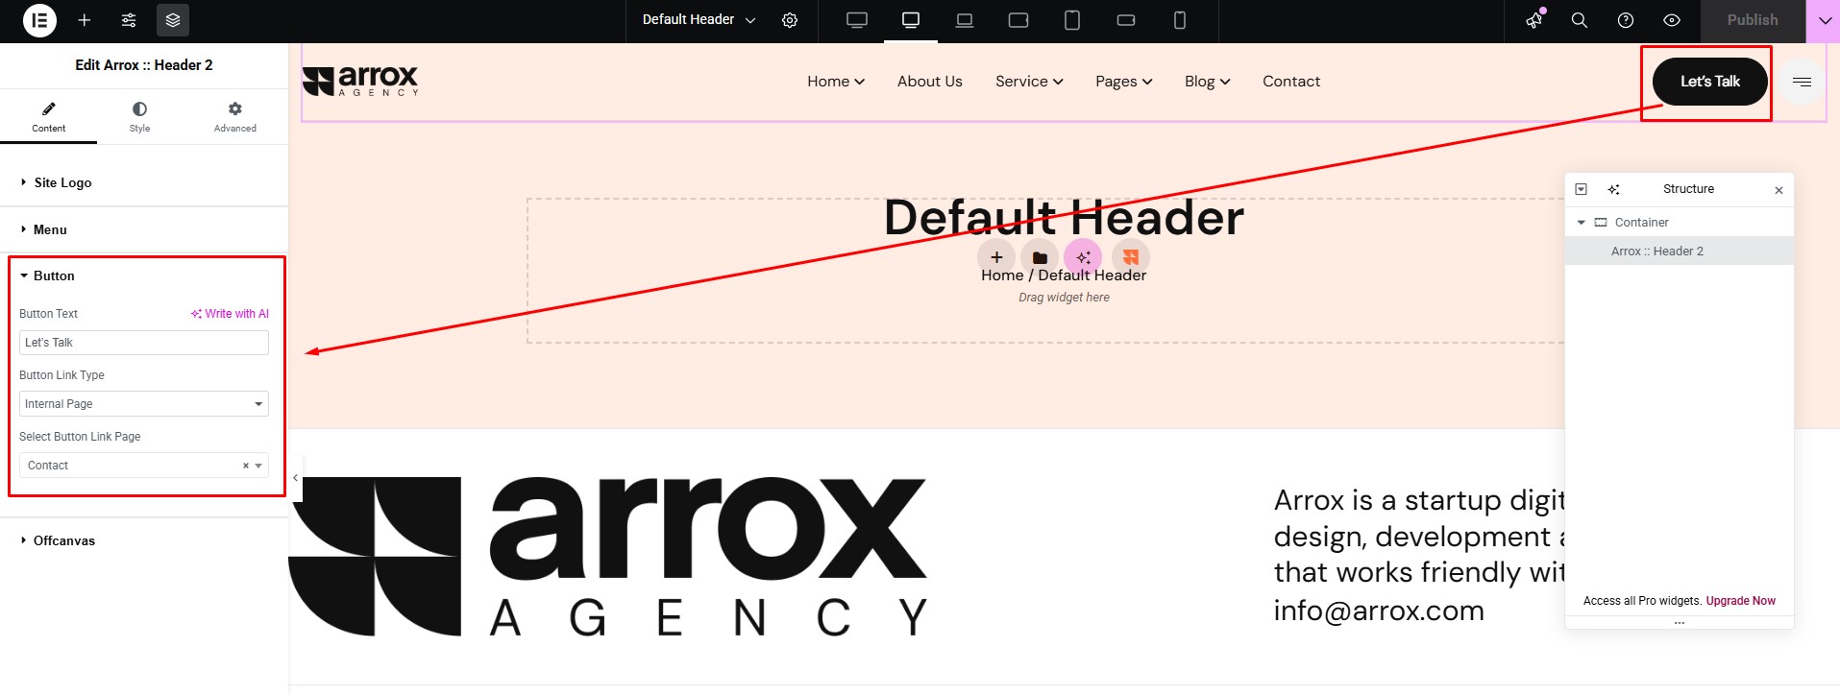This screenshot has height=695, width=1840.
Task: Collapse the Container tree item arrow
Action: [x=1582, y=223]
